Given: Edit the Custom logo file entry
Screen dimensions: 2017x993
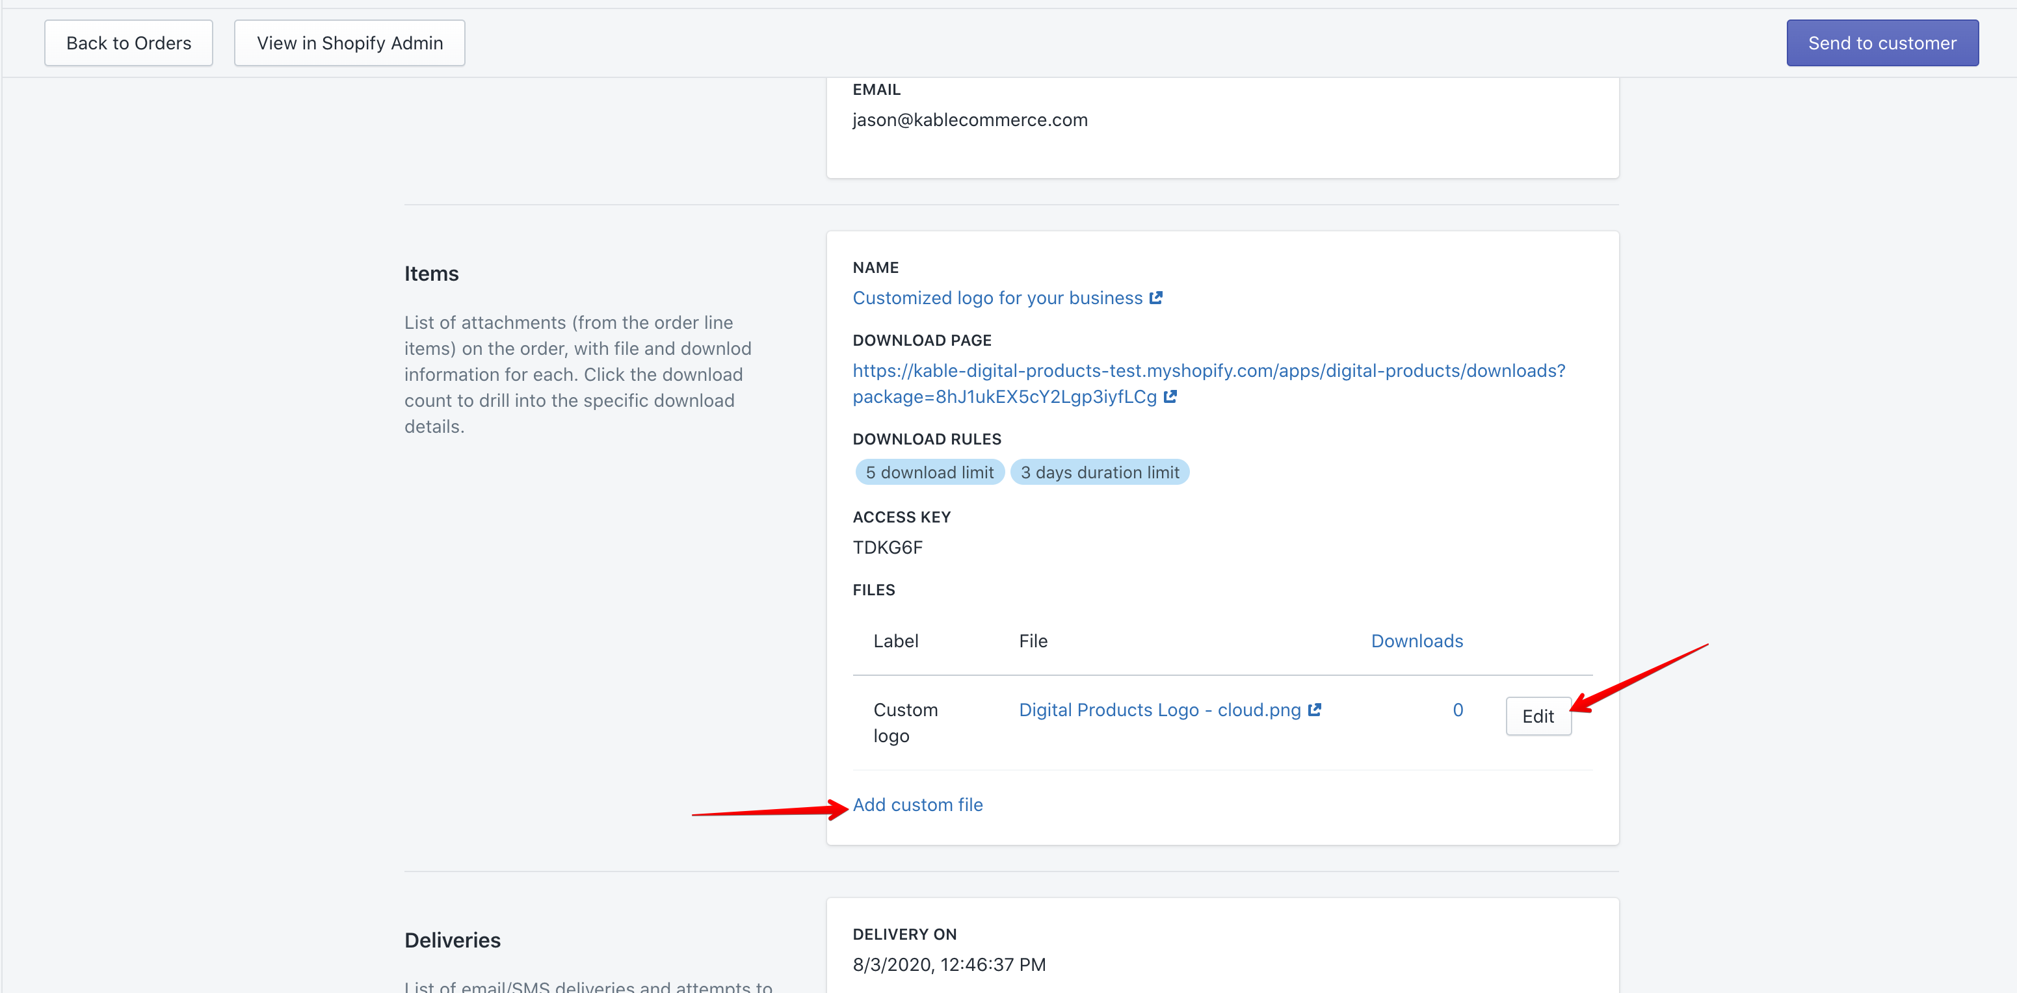Looking at the screenshot, I should [1538, 716].
